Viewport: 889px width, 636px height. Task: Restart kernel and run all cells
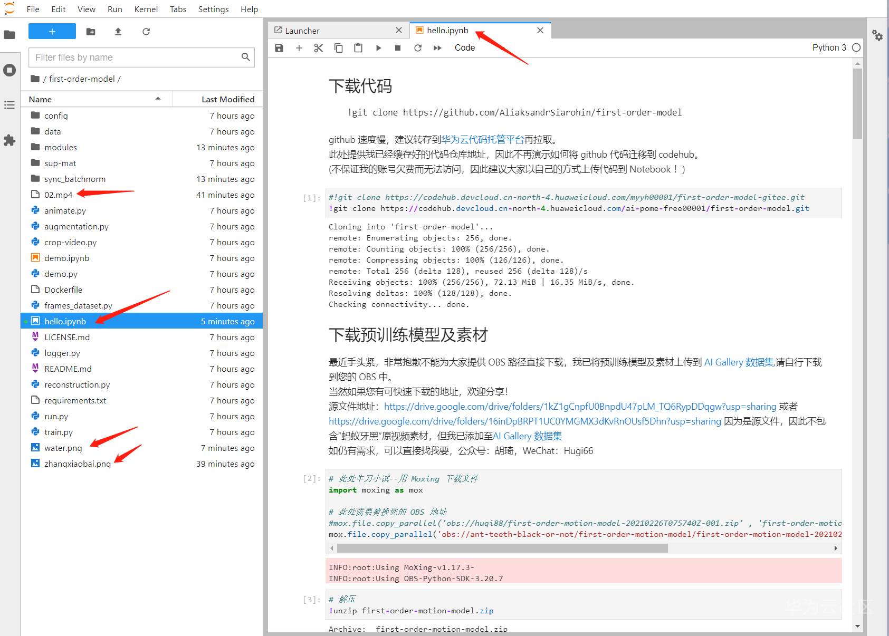[x=437, y=48]
